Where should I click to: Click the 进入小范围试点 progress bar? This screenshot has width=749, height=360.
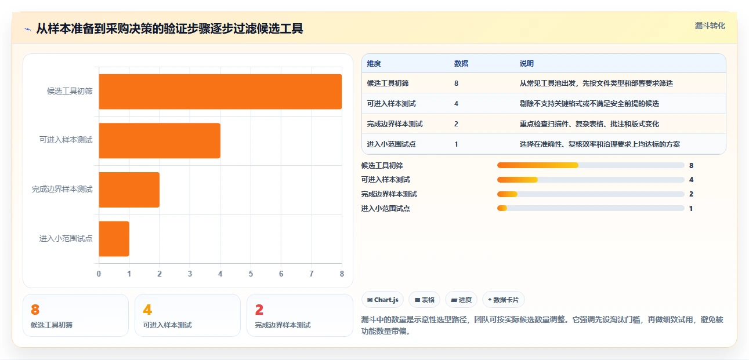pyautogui.click(x=591, y=209)
